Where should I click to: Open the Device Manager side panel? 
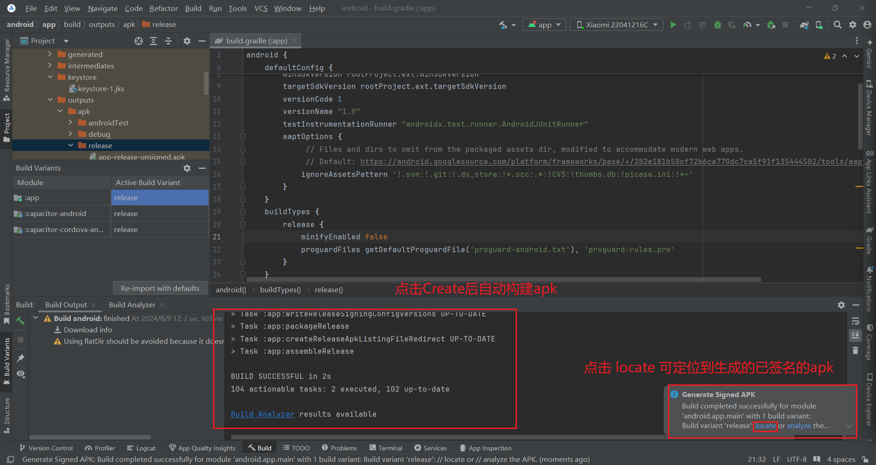coord(869,108)
